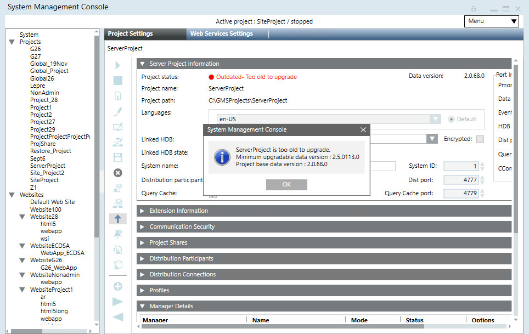Click the play triangle start project icon
Screen dimensions: 529x334
pos(117,65)
